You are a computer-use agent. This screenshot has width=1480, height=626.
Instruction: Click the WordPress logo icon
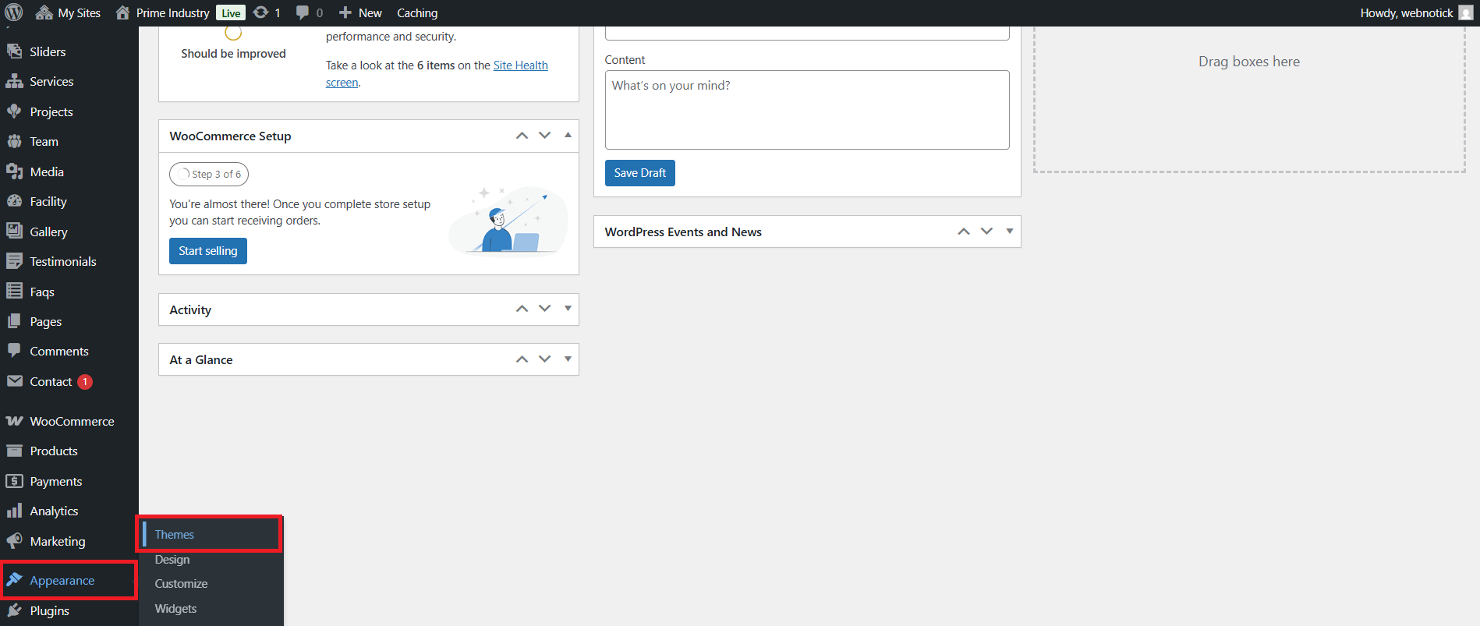[14, 12]
